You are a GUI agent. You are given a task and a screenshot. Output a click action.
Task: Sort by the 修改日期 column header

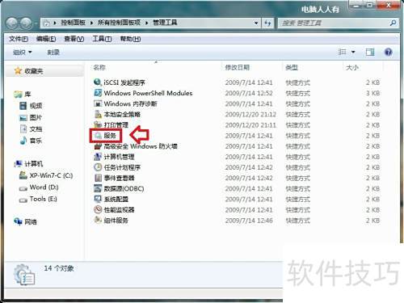point(238,67)
